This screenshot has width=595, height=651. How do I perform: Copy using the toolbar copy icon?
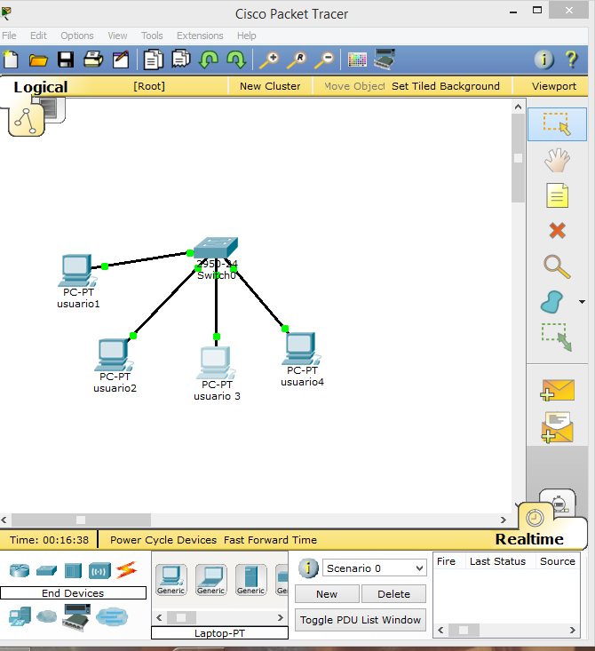tap(154, 60)
